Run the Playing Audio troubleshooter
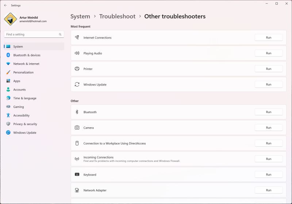 (269, 53)
